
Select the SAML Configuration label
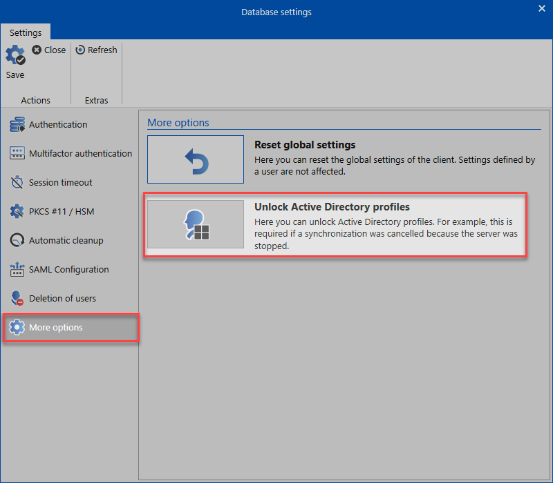(68, 269)
